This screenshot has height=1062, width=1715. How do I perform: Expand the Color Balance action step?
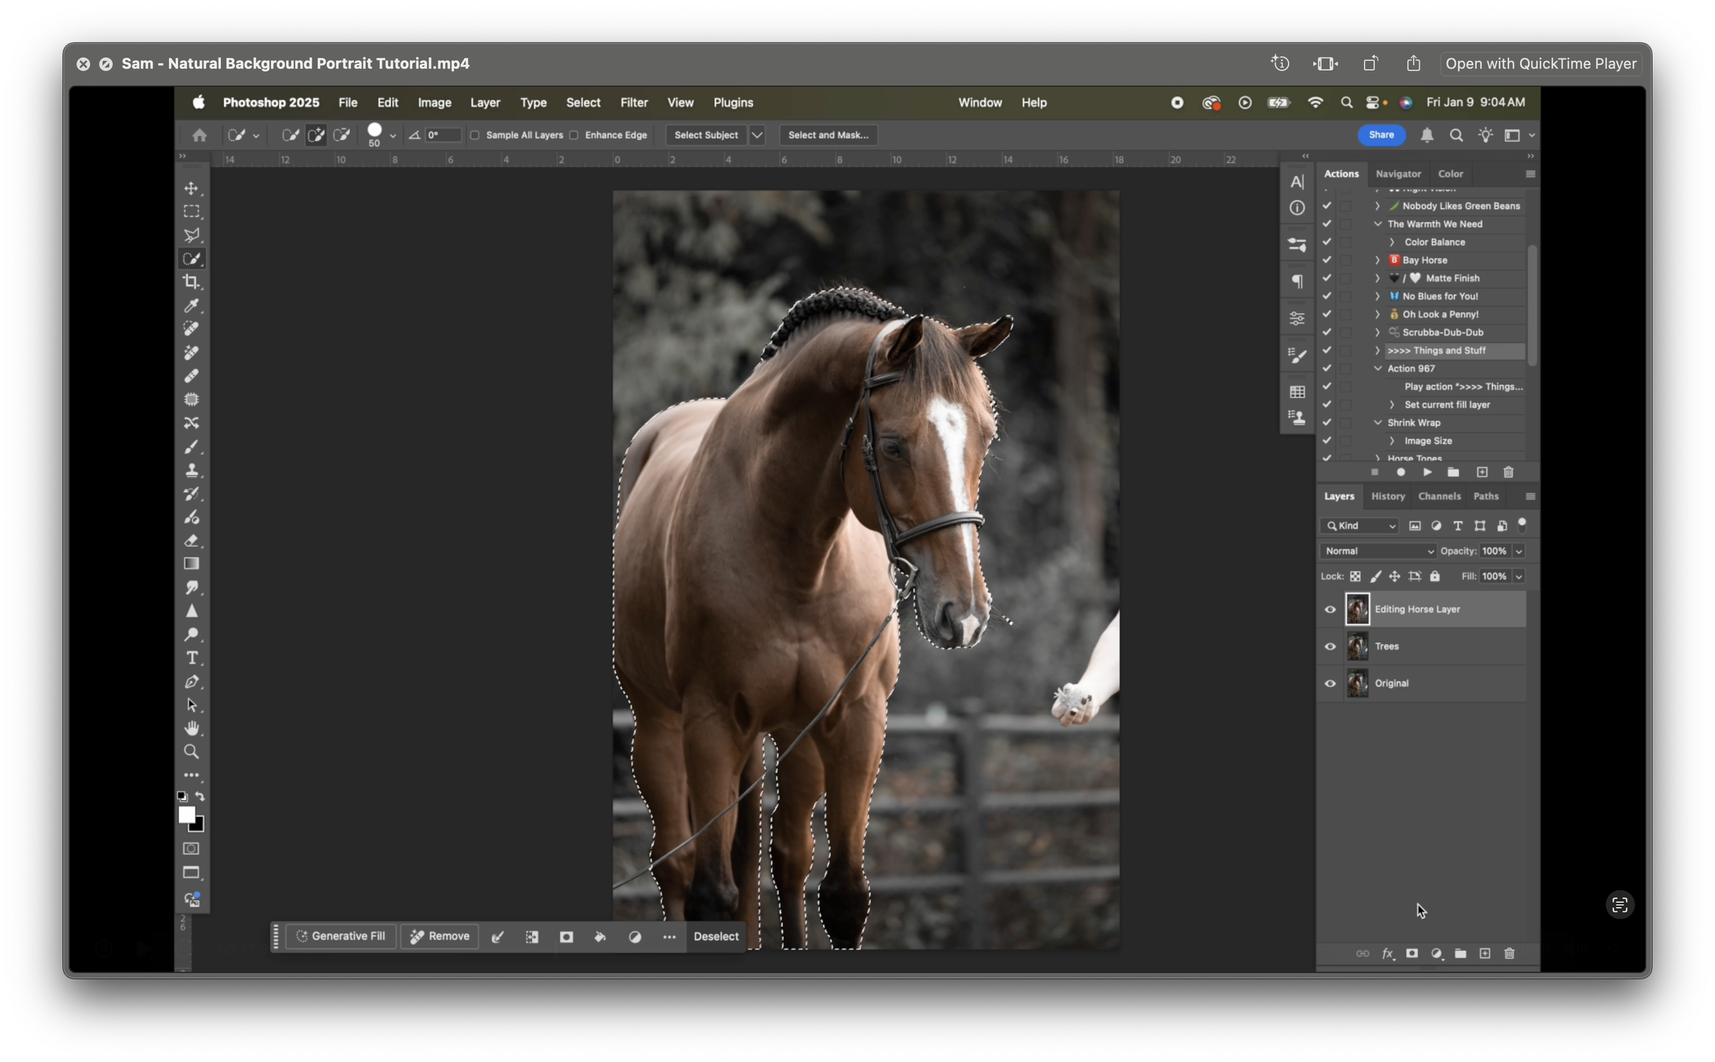1393,241
